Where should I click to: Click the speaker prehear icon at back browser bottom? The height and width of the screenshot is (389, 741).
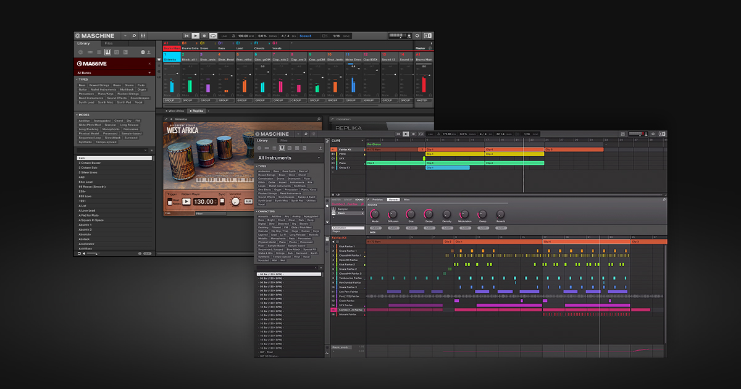pos(84,254)
